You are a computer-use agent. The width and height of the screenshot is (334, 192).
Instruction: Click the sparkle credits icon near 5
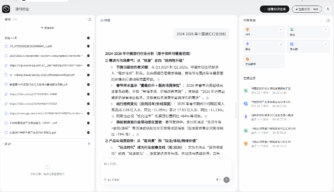217,179
